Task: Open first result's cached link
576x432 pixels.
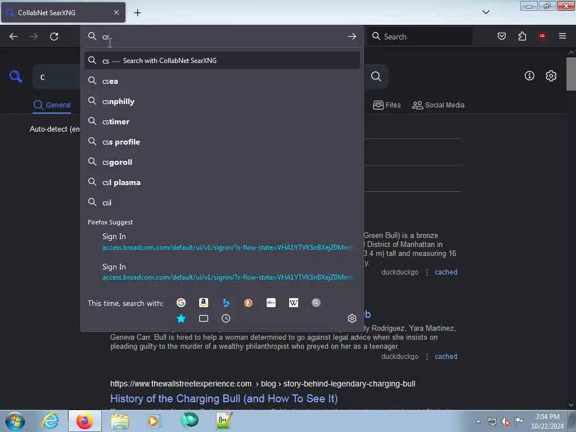Action: [x=446, y=272]
